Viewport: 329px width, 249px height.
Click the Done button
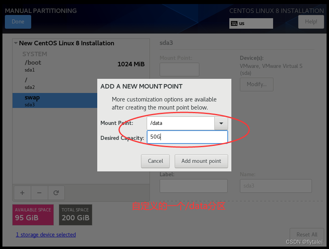click(x=18, y=22)
